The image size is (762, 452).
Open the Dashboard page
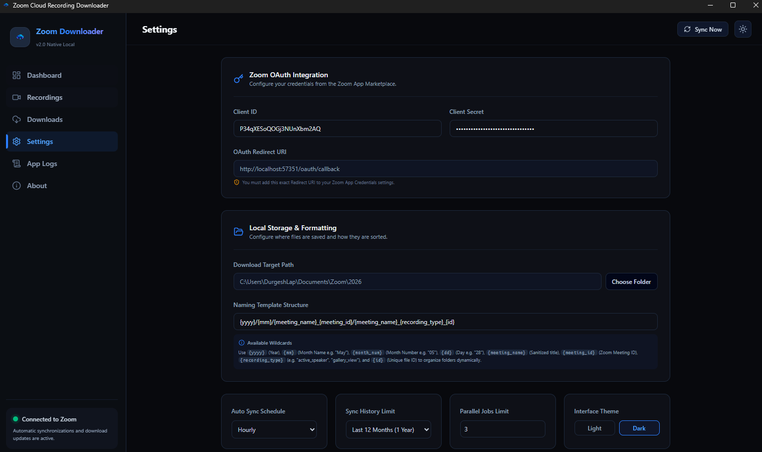tap(62, 75)
